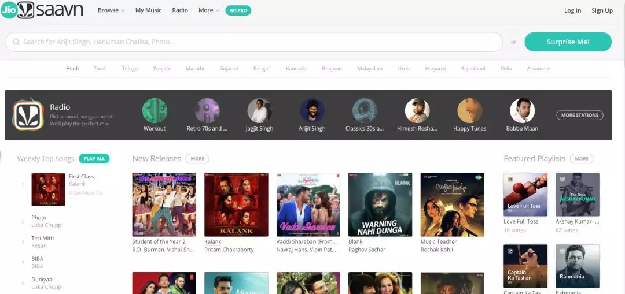Screen dimensions: 625x294
Task: Click PLAY ALL for Weekly Top Songs
Action: click(x=94, y=158)
